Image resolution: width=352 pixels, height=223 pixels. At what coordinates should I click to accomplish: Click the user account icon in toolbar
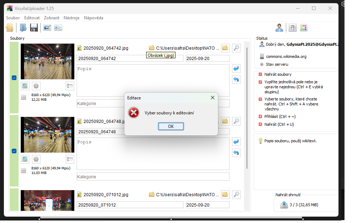click(x=279, y=28)
